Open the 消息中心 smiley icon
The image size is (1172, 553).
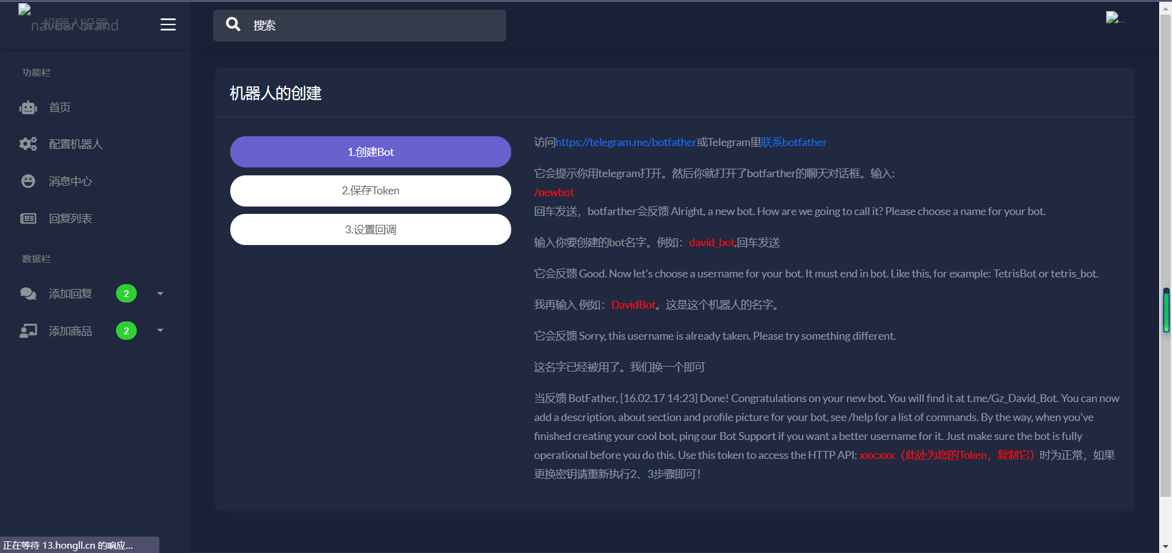(27, 181)
